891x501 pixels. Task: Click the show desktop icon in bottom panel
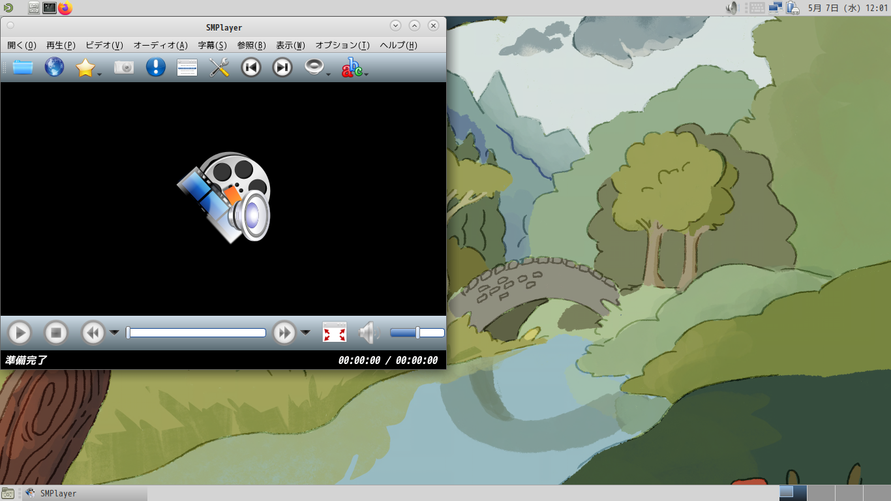click(8, 493)
